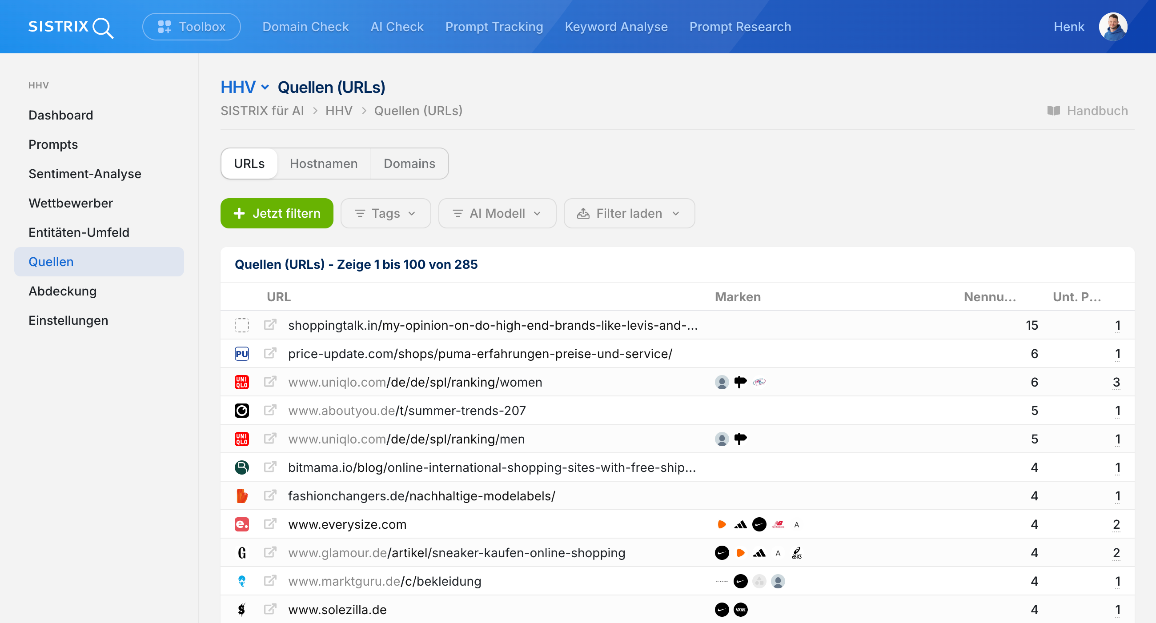Go to Domain Check
Viewport: 1156px width, 623px height.
pyautogui.click(x=305, y=27)
